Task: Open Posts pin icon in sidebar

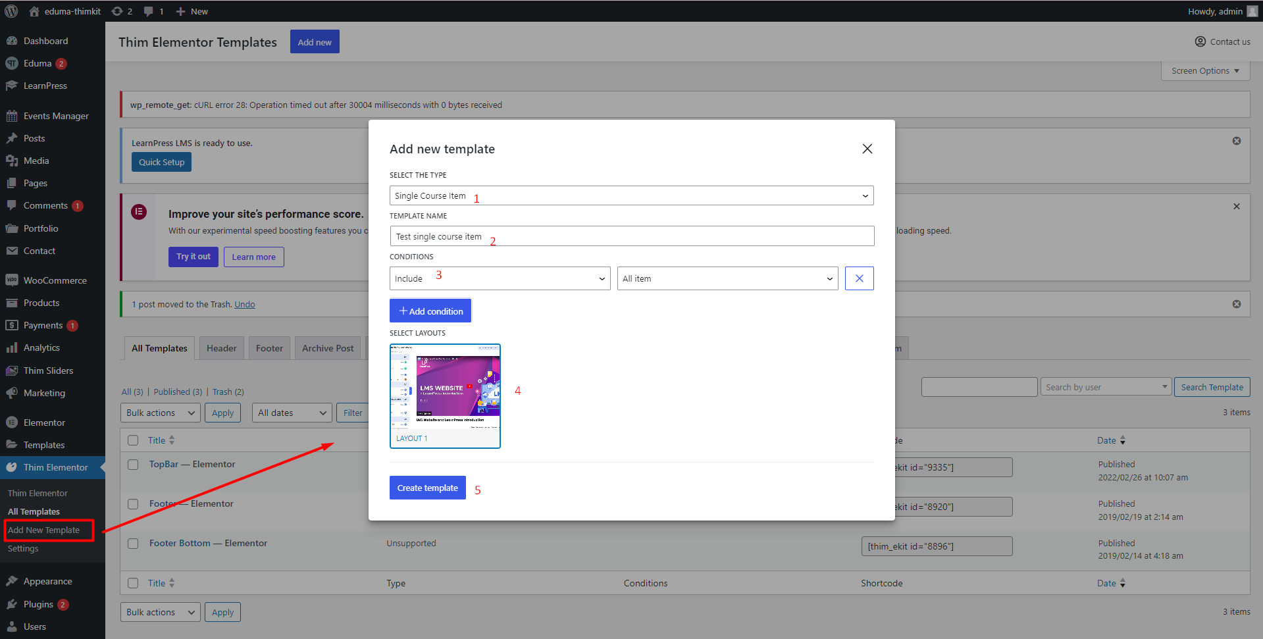Action: 12,138
